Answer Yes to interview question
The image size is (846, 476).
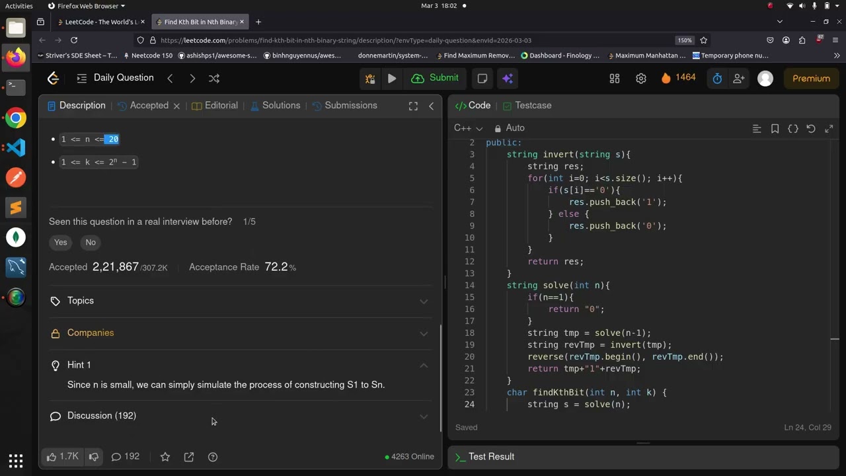coord(61,243)
